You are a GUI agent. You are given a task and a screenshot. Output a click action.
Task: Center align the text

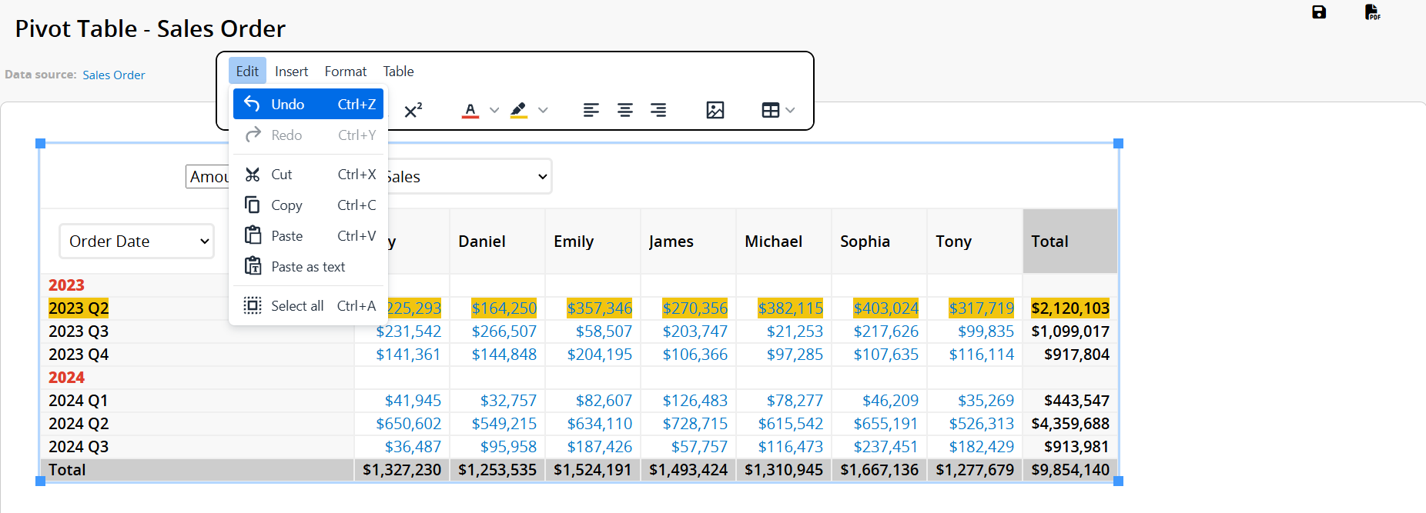[x=625, y=110]
